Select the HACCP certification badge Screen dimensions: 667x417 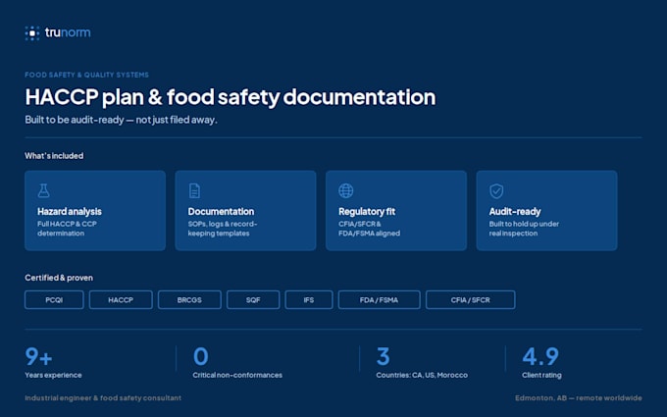[x=121, y=300]
